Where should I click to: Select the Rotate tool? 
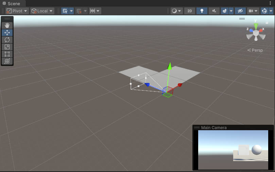[x=7, y=40]
